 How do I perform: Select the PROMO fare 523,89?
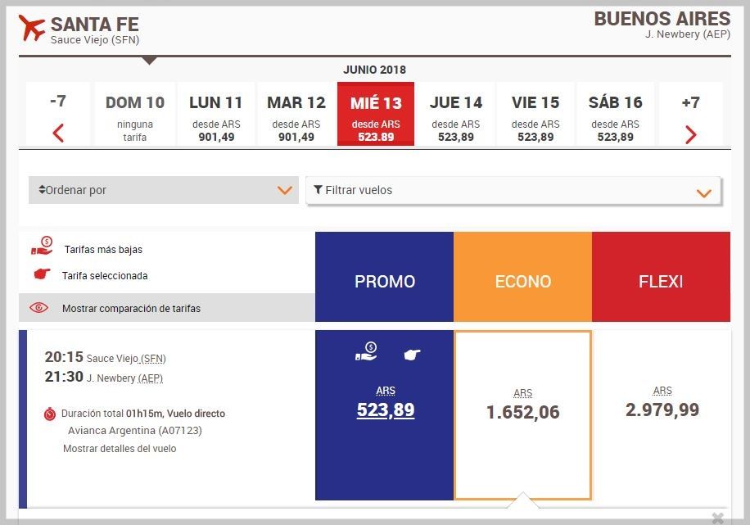click(x=385, y=410)
